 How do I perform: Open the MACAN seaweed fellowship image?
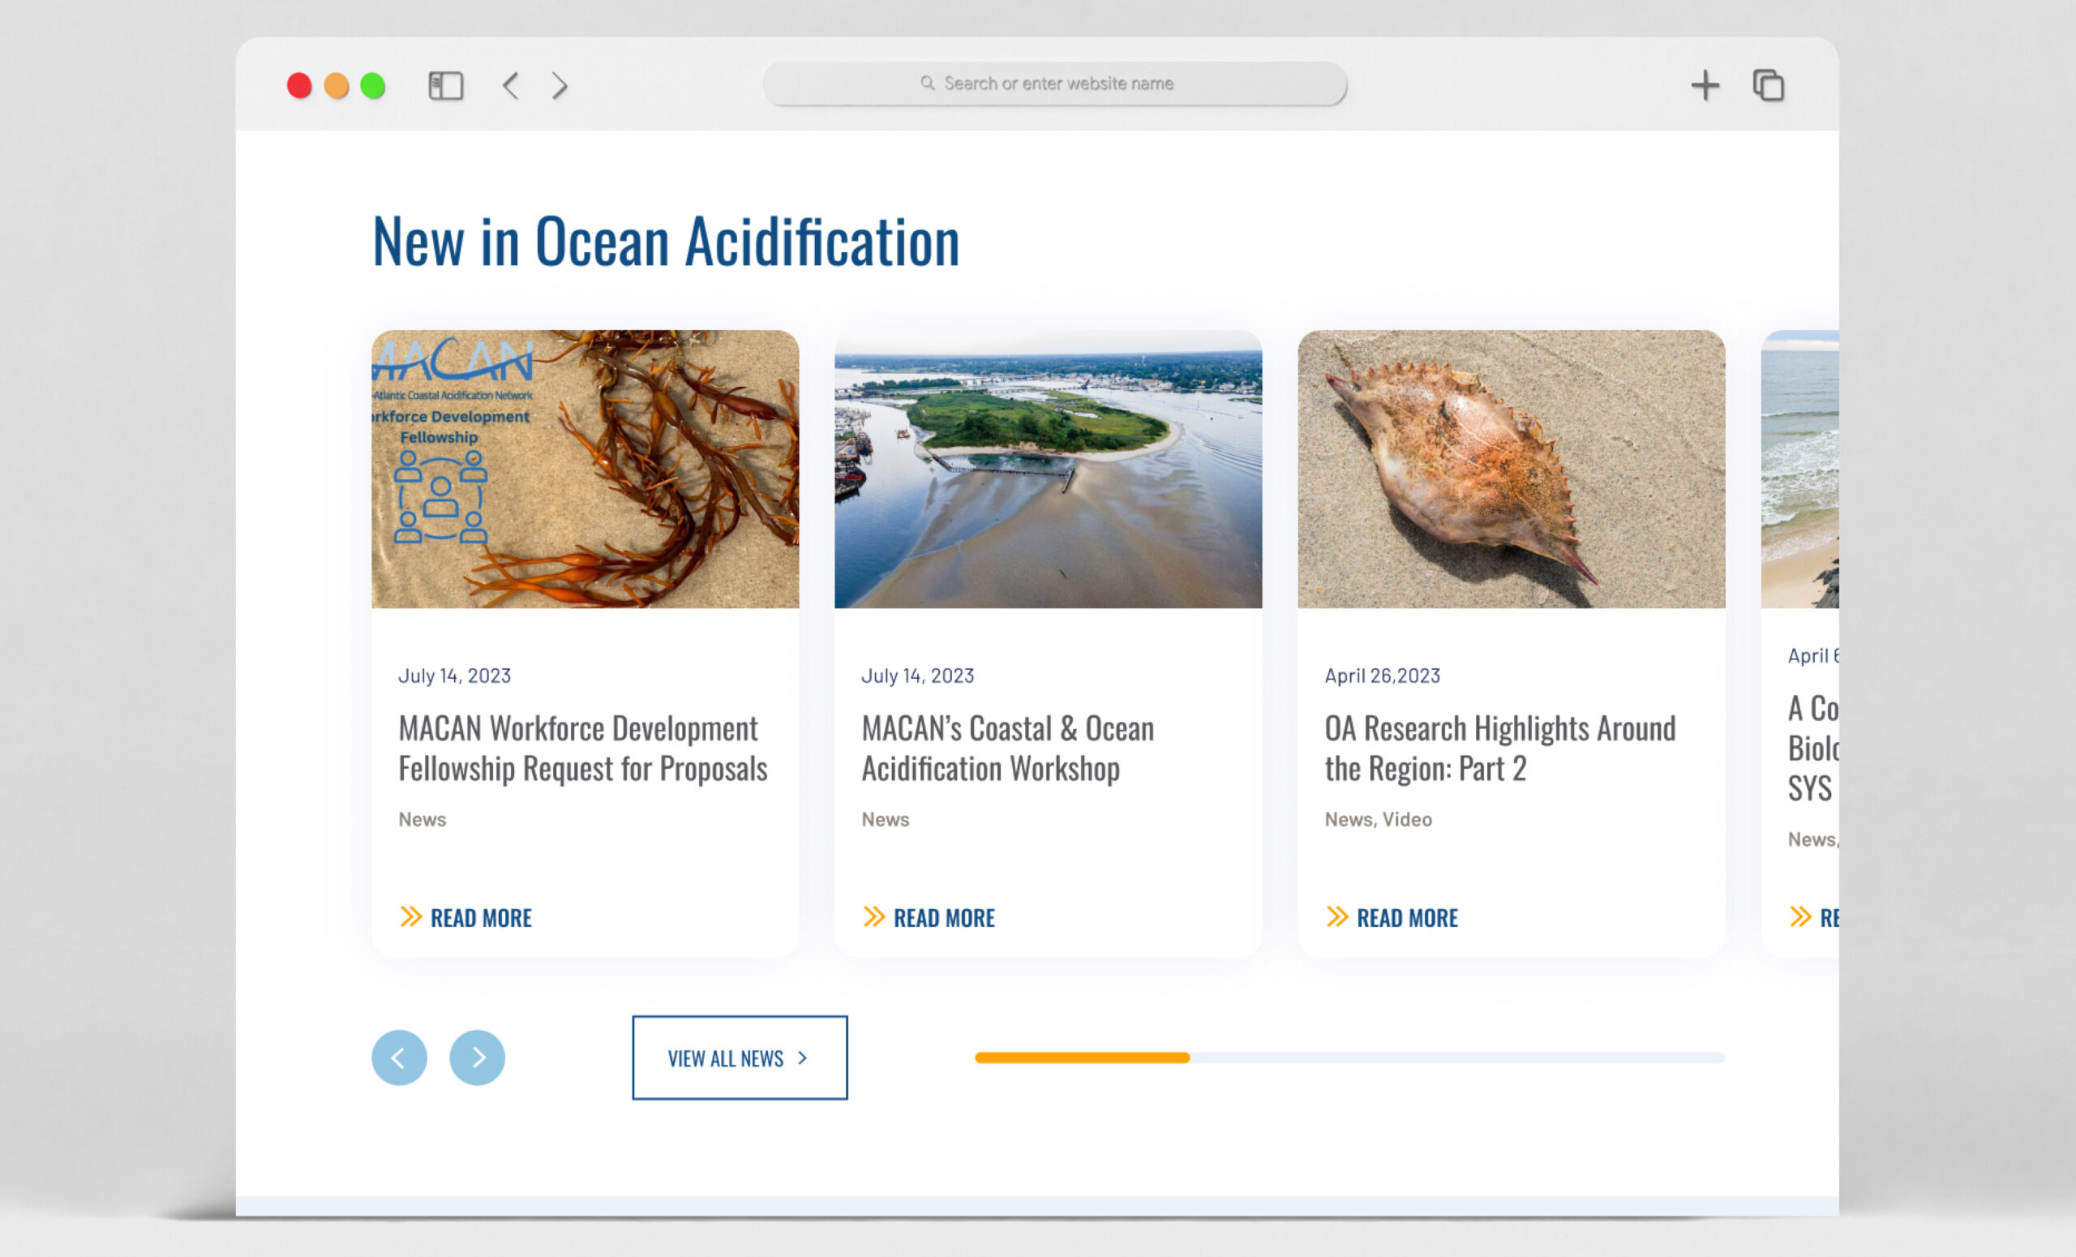pos(585,470)
